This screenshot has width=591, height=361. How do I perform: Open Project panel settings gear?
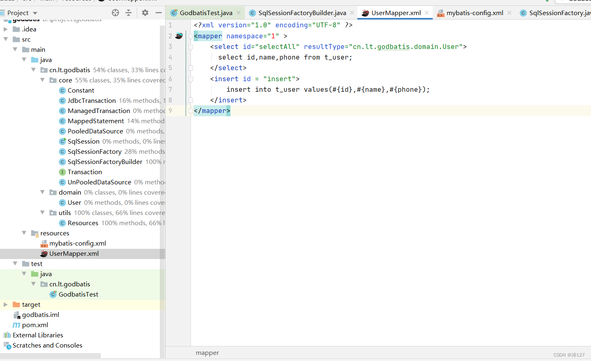tap(145, 13)
